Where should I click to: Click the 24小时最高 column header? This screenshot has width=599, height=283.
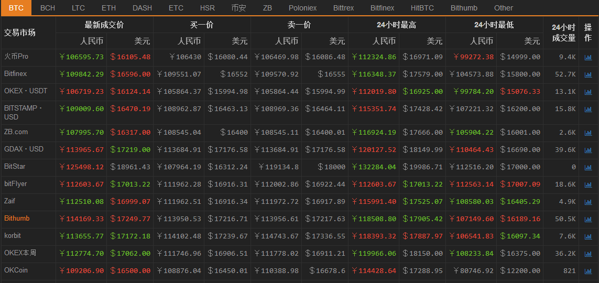(x=396, y=25)
